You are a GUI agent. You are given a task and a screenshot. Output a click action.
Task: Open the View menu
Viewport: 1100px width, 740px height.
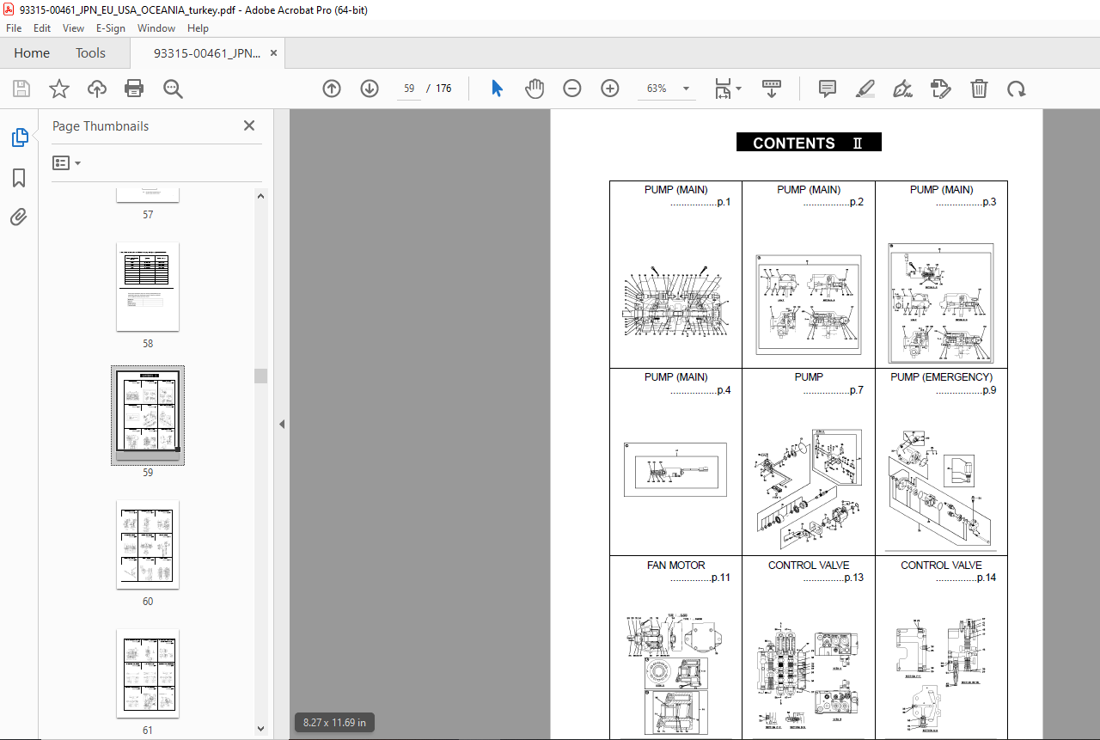74,28
